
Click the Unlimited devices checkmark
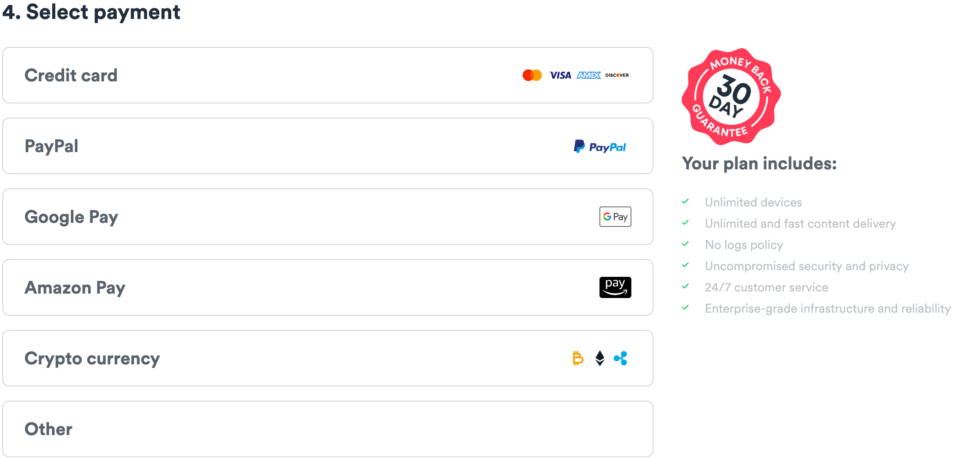tap(685, 202)
